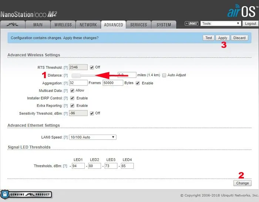
Task: Open help for Distance setting
Action: click(66, 75)
